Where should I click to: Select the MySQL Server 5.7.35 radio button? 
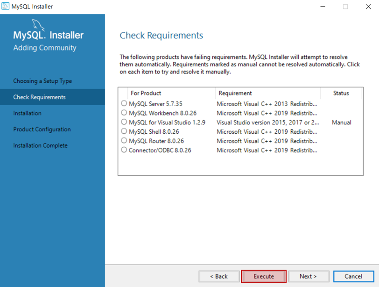[124, 103]
